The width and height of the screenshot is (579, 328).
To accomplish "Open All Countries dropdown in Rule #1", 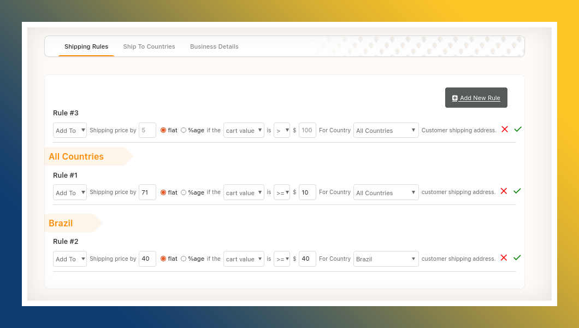I will [x=386, y=192].
